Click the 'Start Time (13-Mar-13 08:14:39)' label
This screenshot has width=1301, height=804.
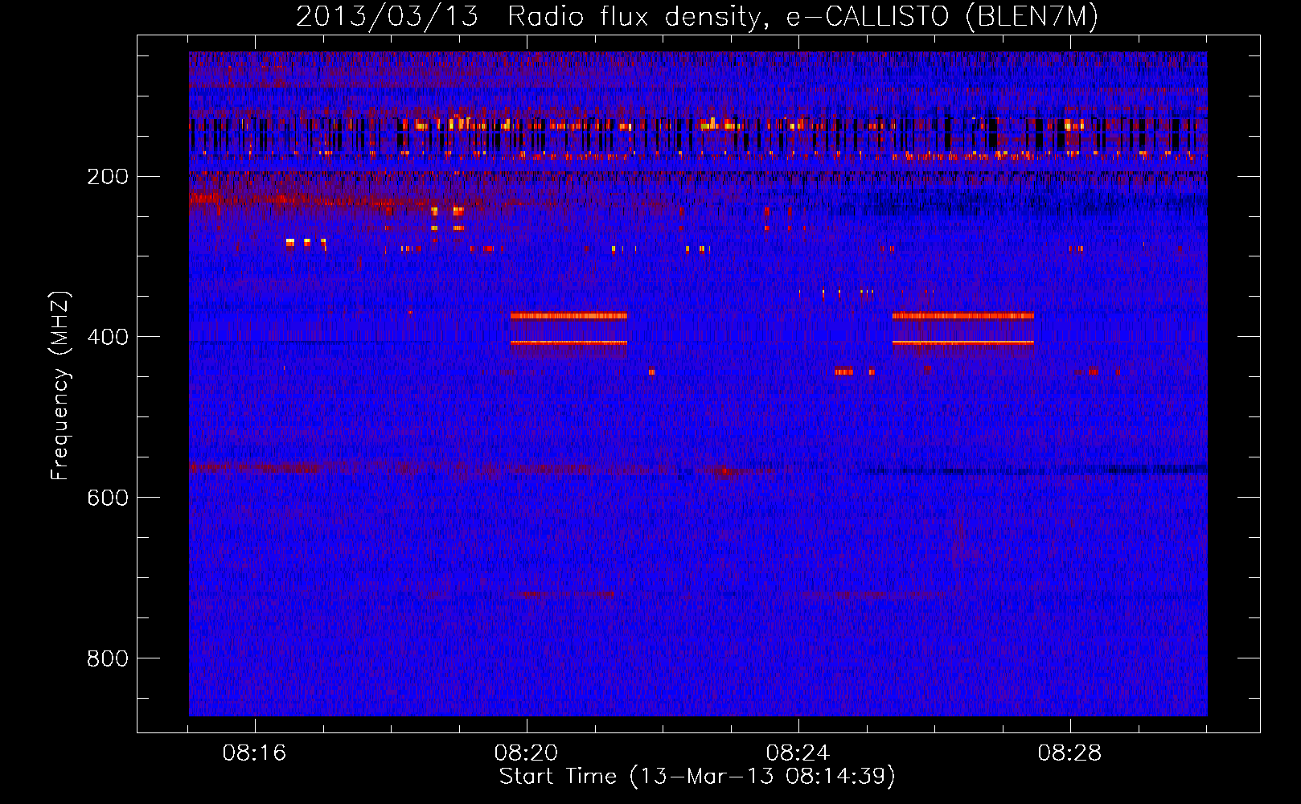pyautogui.click(x=697, y=777)
